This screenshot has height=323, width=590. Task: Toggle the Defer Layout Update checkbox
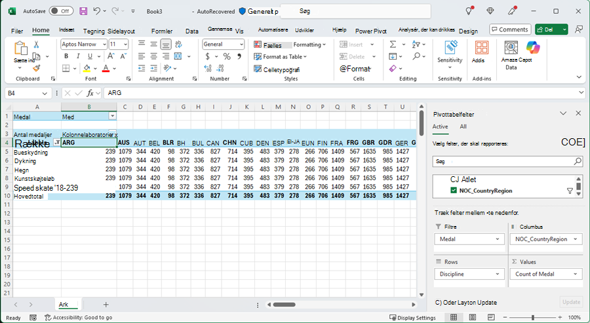coord(438,302)
